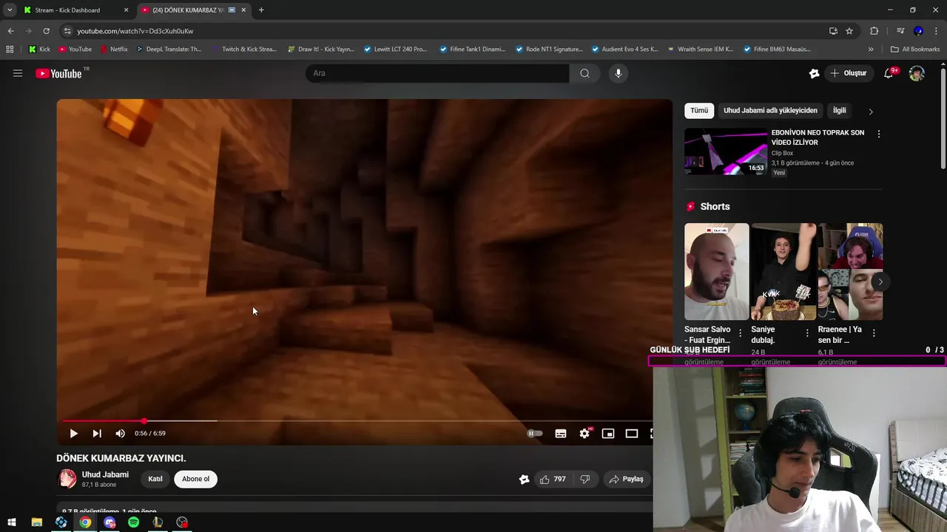Open Uhud Jabami channel name

(x=105, y=474)
